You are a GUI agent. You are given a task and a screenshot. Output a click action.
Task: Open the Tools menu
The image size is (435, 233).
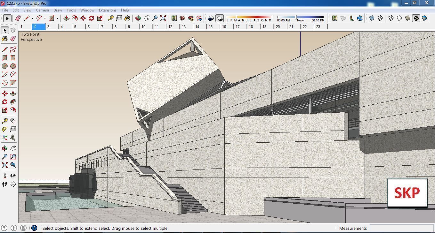pyautogui.click(x=71, y=10)
